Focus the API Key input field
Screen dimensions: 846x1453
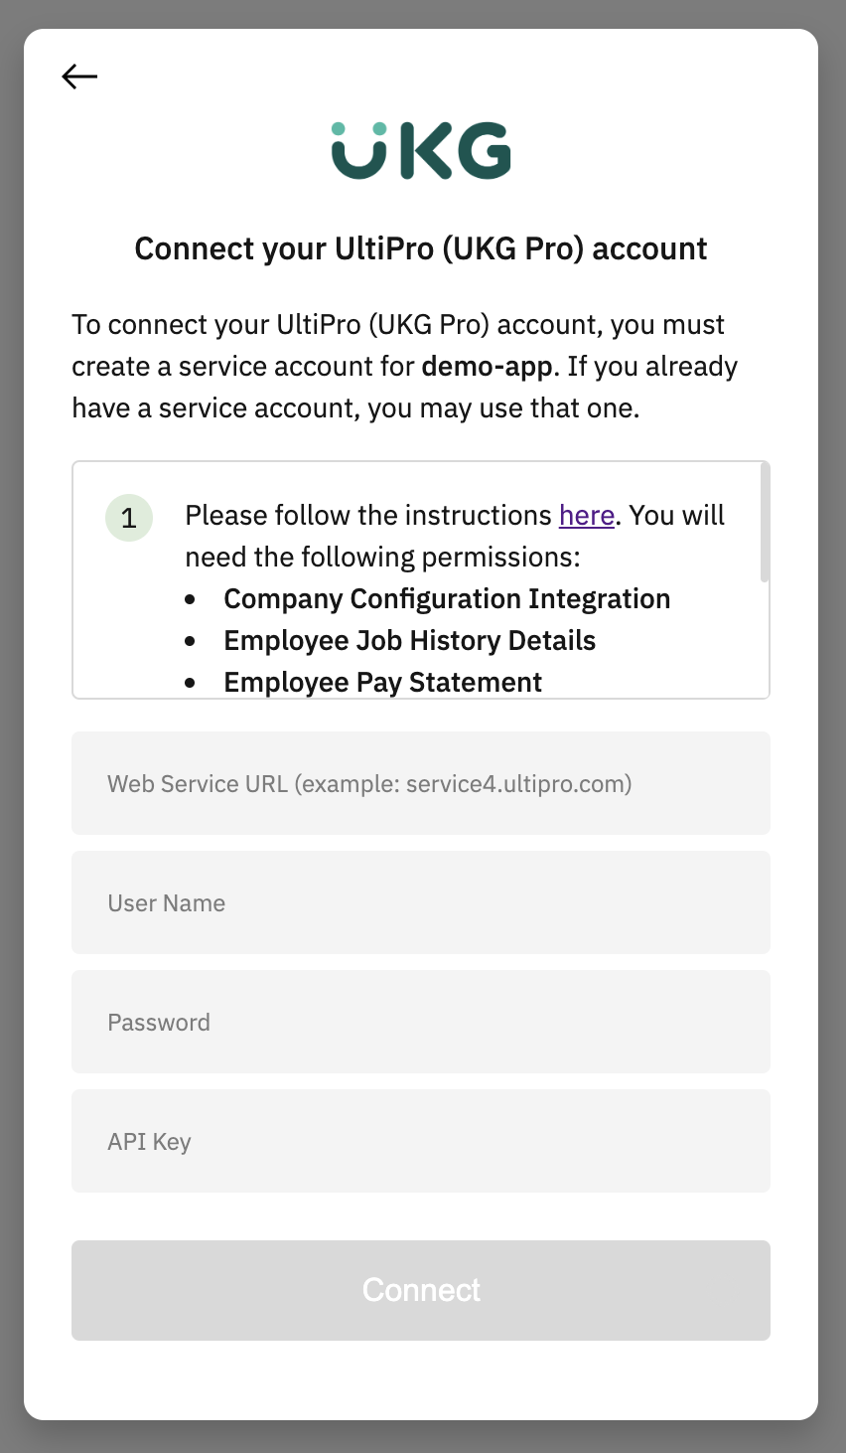(x=421, y=1141)
